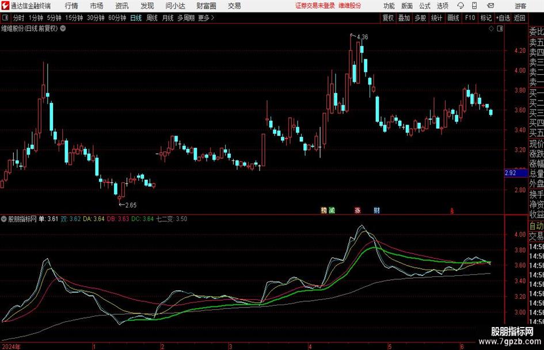Open the 版面 menu
This screenshot has height=350, width=544.
pos(406,6)
